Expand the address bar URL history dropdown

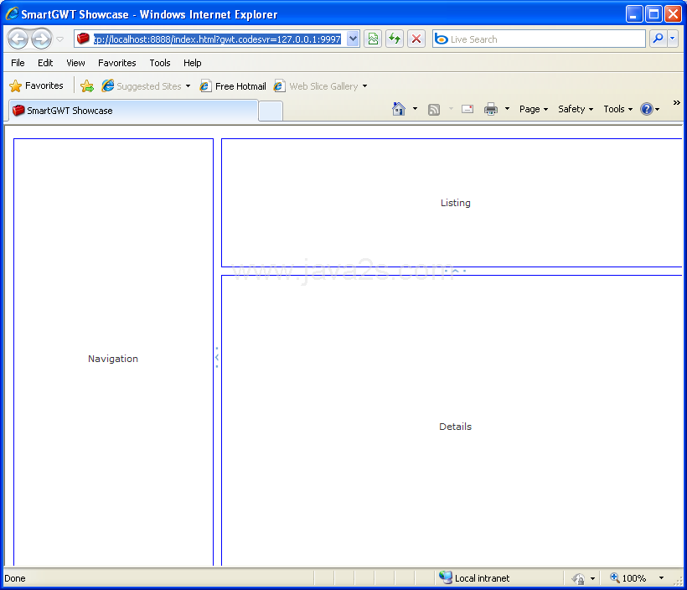[353, 39]
